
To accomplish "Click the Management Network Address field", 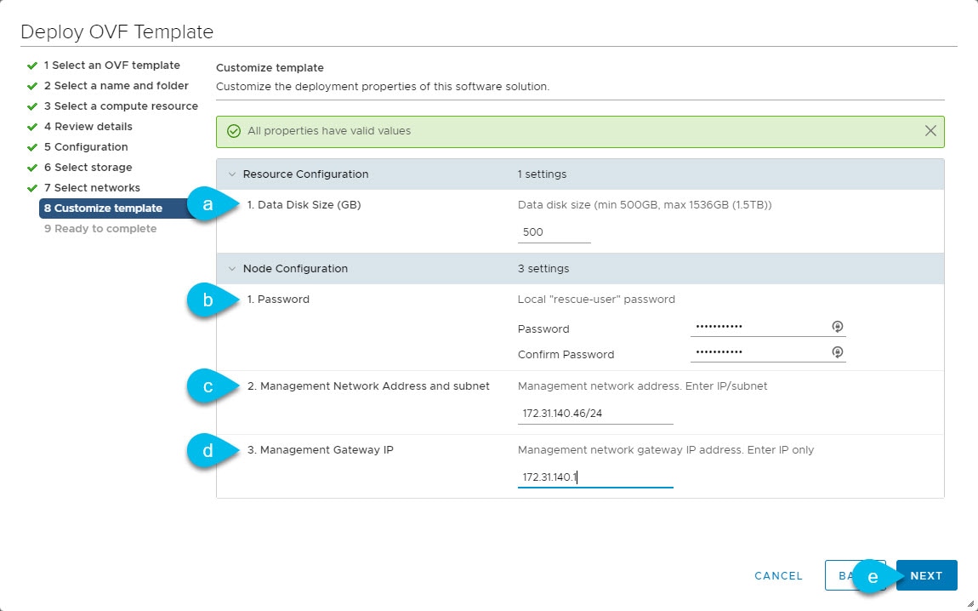I will click(x=595, y=414).
